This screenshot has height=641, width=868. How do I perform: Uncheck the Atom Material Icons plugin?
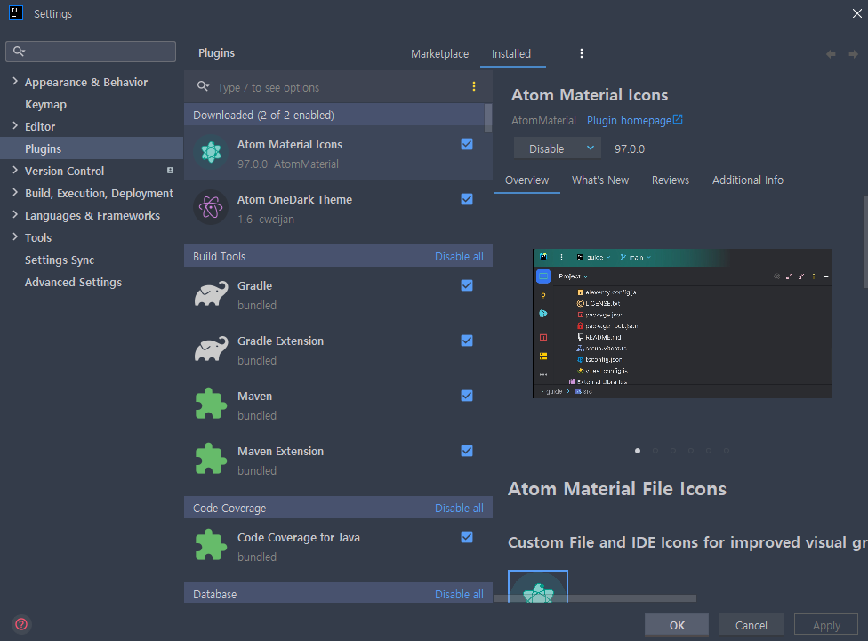tap(467, 144)
